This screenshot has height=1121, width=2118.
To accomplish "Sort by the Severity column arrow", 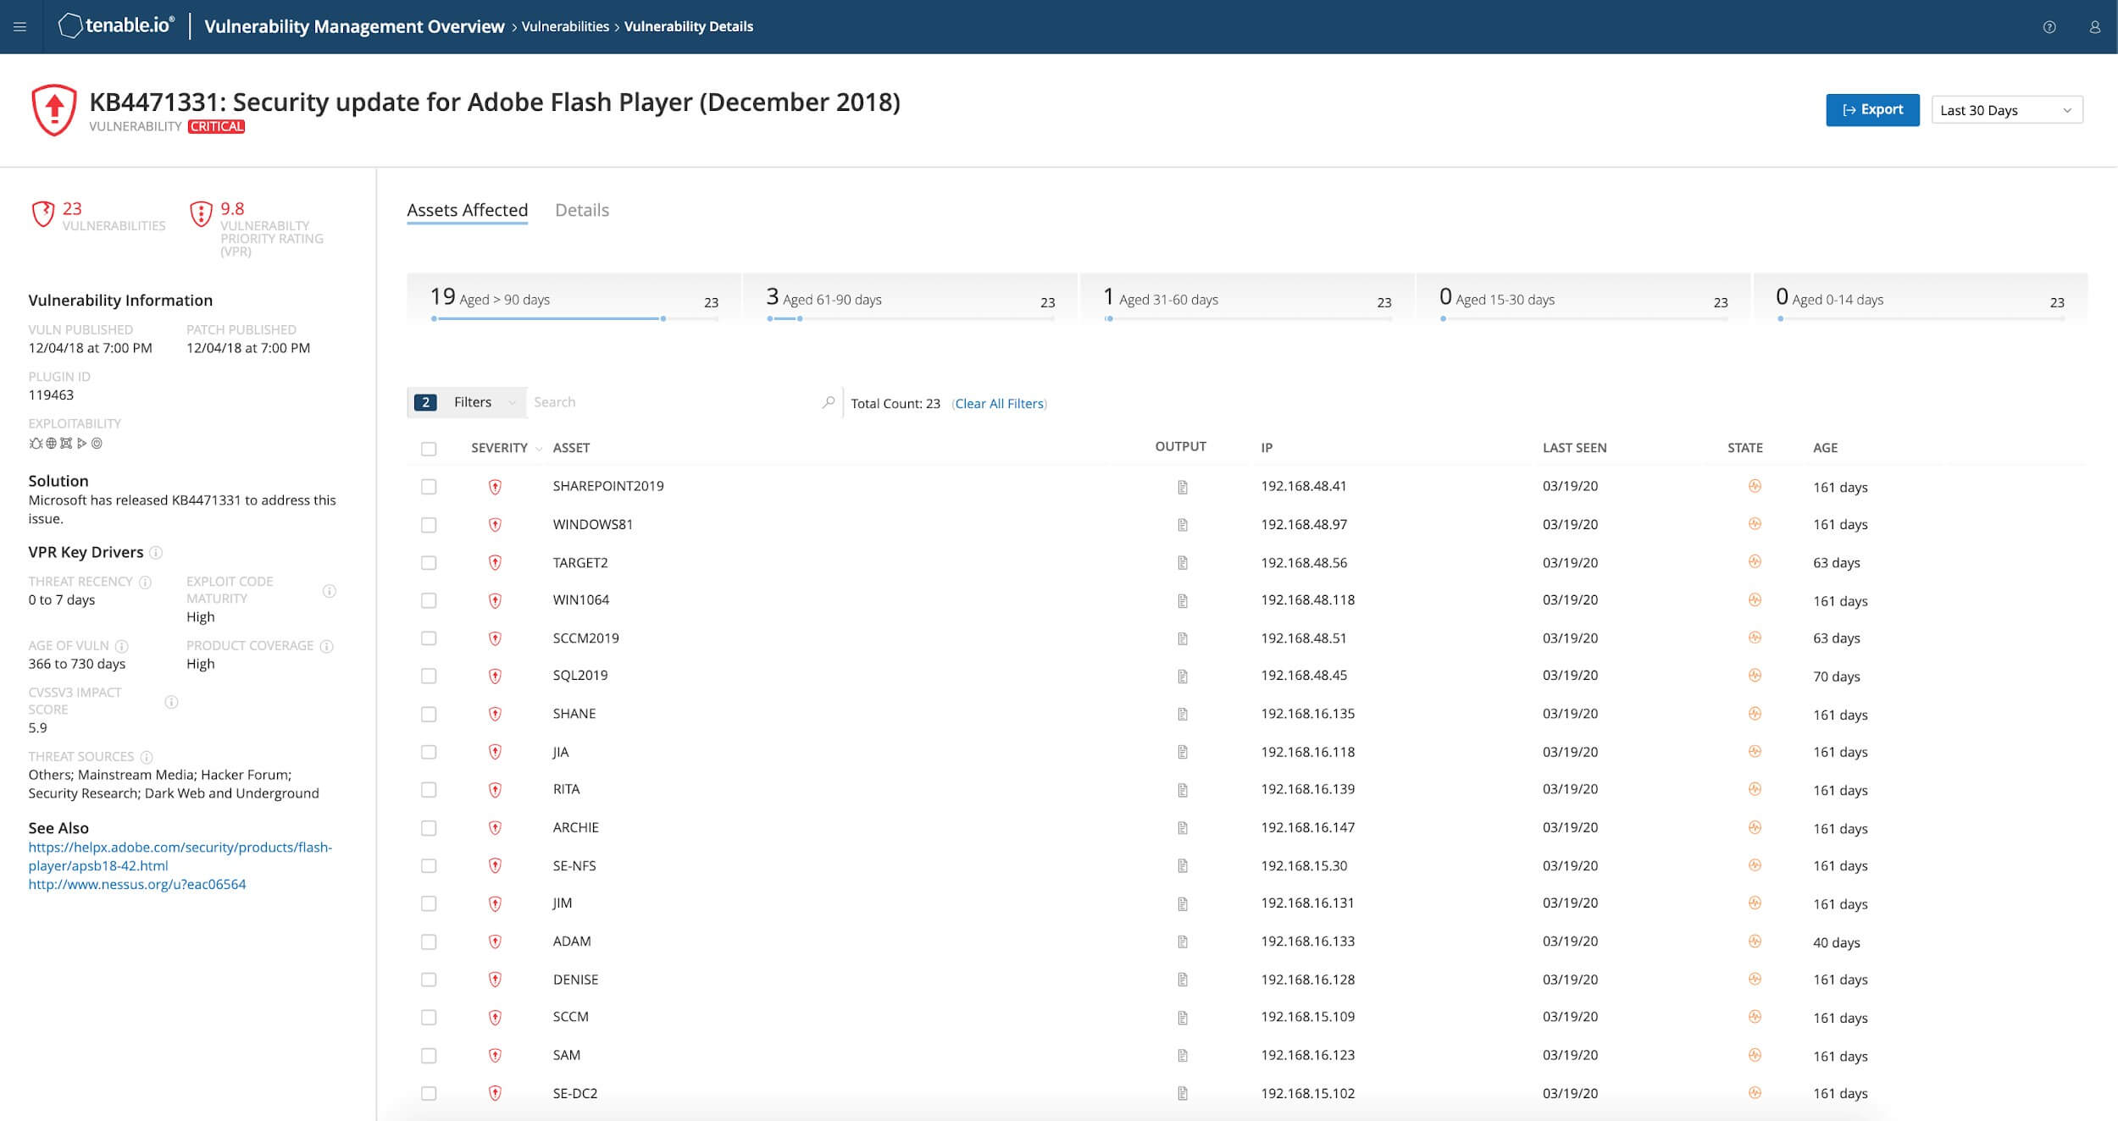I will coord(539,449).
